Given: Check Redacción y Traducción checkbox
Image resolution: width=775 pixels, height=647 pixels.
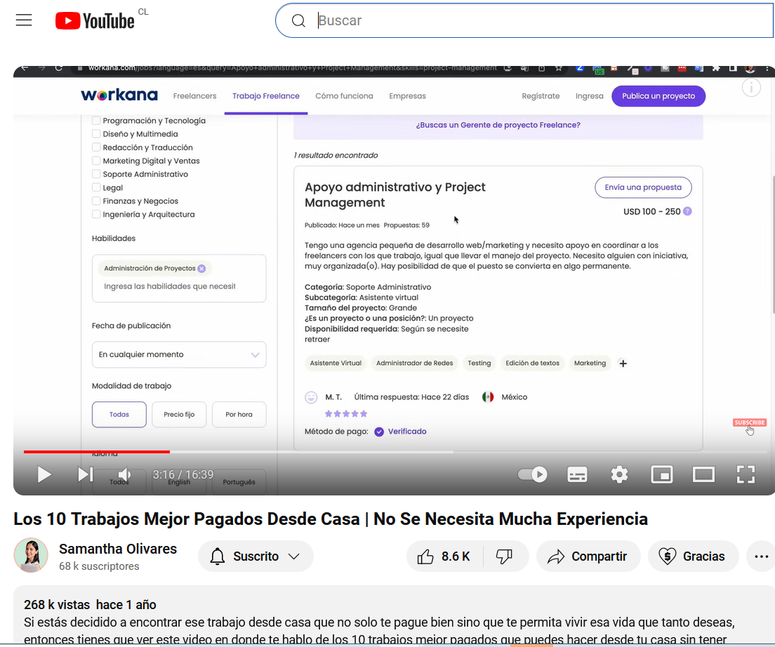Looking at the screenshot, I should (96, 147).
